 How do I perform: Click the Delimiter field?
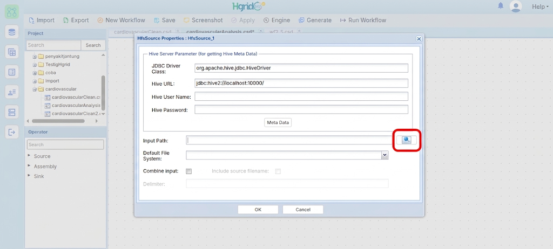click(x=287, y=183)
